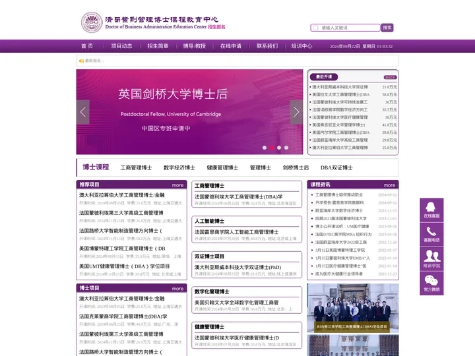Open news 工商管理博士如何推动职业
Image resolution: width=475 pixels, height=356 pixels.
[339, 194]
